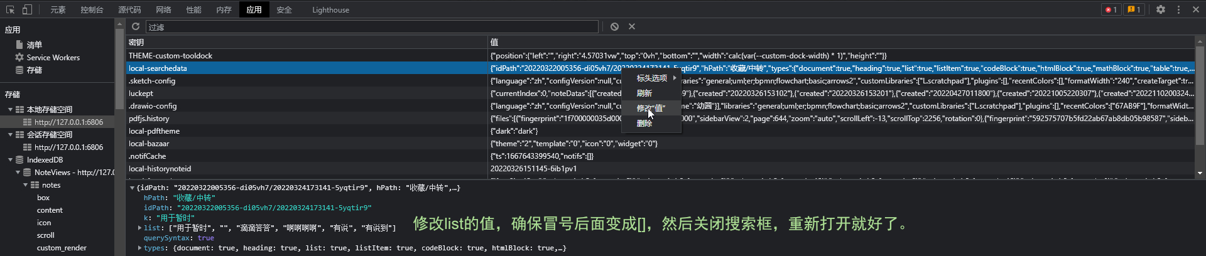Open the scroll index under notes
This screenshot has width=1206, height=256.
(x=46, y=235)
